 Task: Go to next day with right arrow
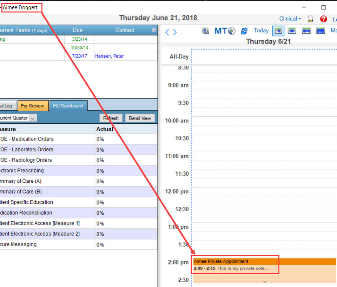point(175,32)
